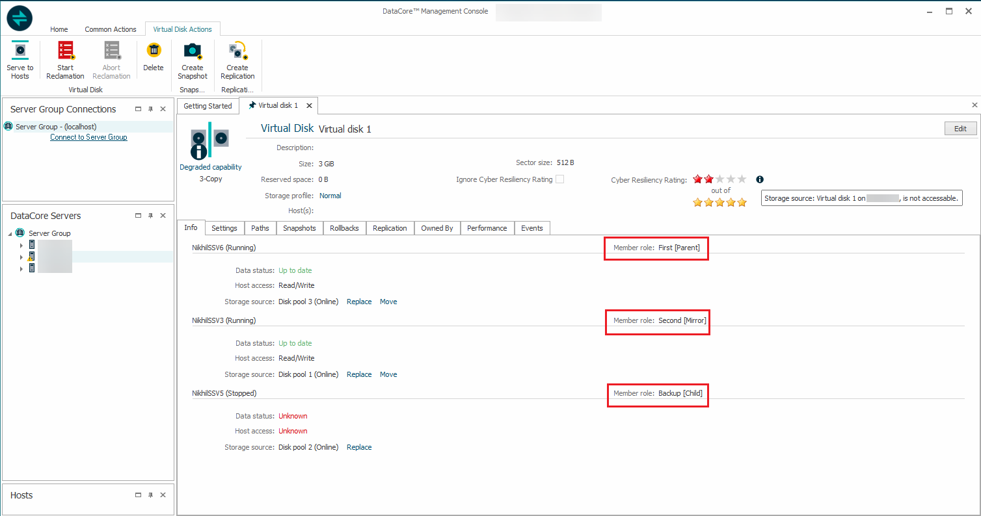
Task: Close the document area with right X
Action: [974, 105]
